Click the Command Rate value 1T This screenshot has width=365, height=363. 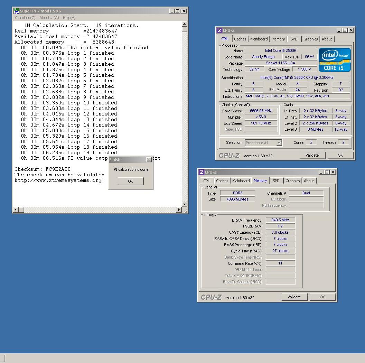point(280,263)
